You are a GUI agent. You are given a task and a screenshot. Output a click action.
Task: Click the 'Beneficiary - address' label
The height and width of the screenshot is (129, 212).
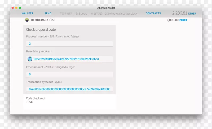point(39,51)
